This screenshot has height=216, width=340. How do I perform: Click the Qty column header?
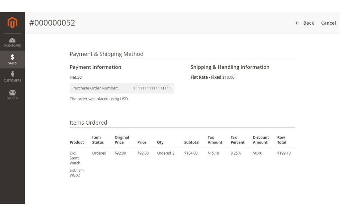160,143
